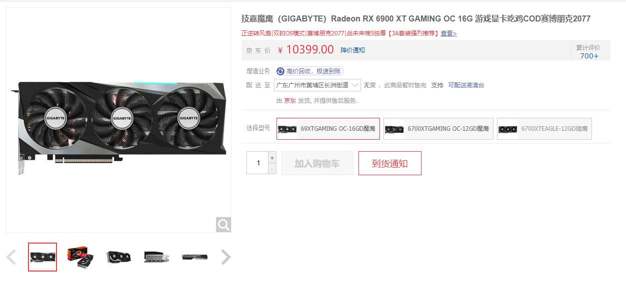Image resolution: width=626 pixels, height=281 pixels.
Task: Click the 加入购物车 button
Action: coord(317,163)
